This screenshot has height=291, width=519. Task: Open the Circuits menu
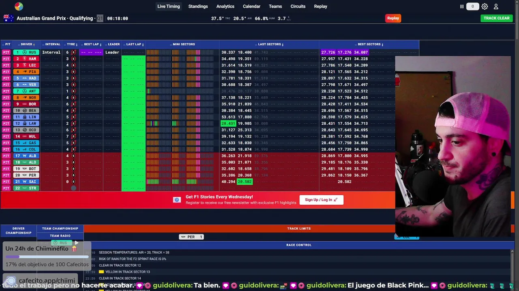click(x=298, y=6)
